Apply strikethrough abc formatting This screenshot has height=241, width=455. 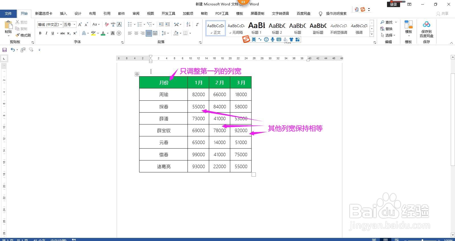click(x=63, y=33)
